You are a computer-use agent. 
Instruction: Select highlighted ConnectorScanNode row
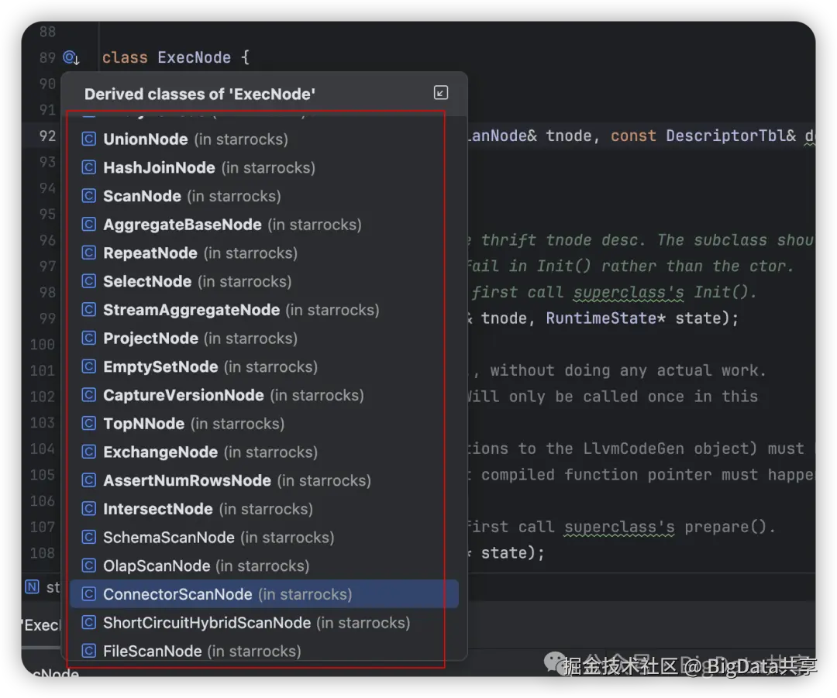pos(263,594)
